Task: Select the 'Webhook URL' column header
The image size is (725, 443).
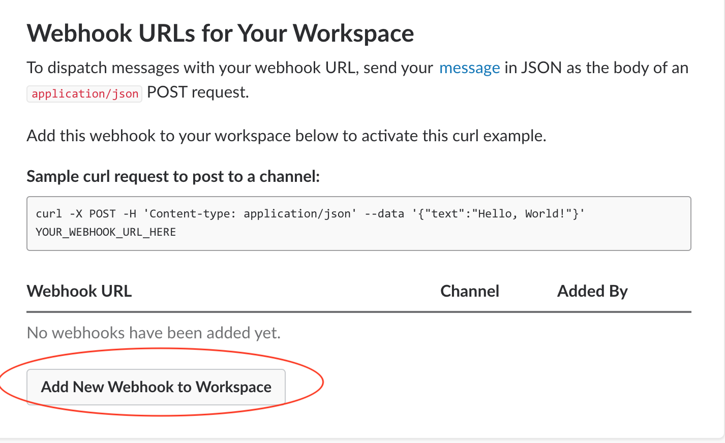Action: (79, 291)
